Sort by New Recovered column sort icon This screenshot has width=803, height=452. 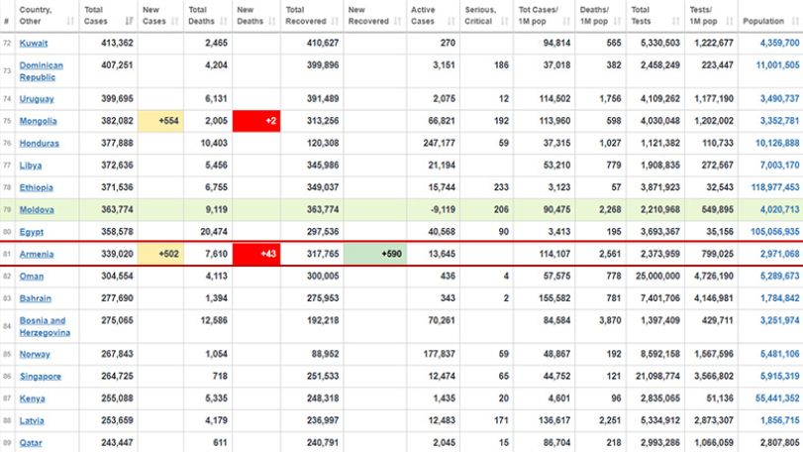click(399, 21)
